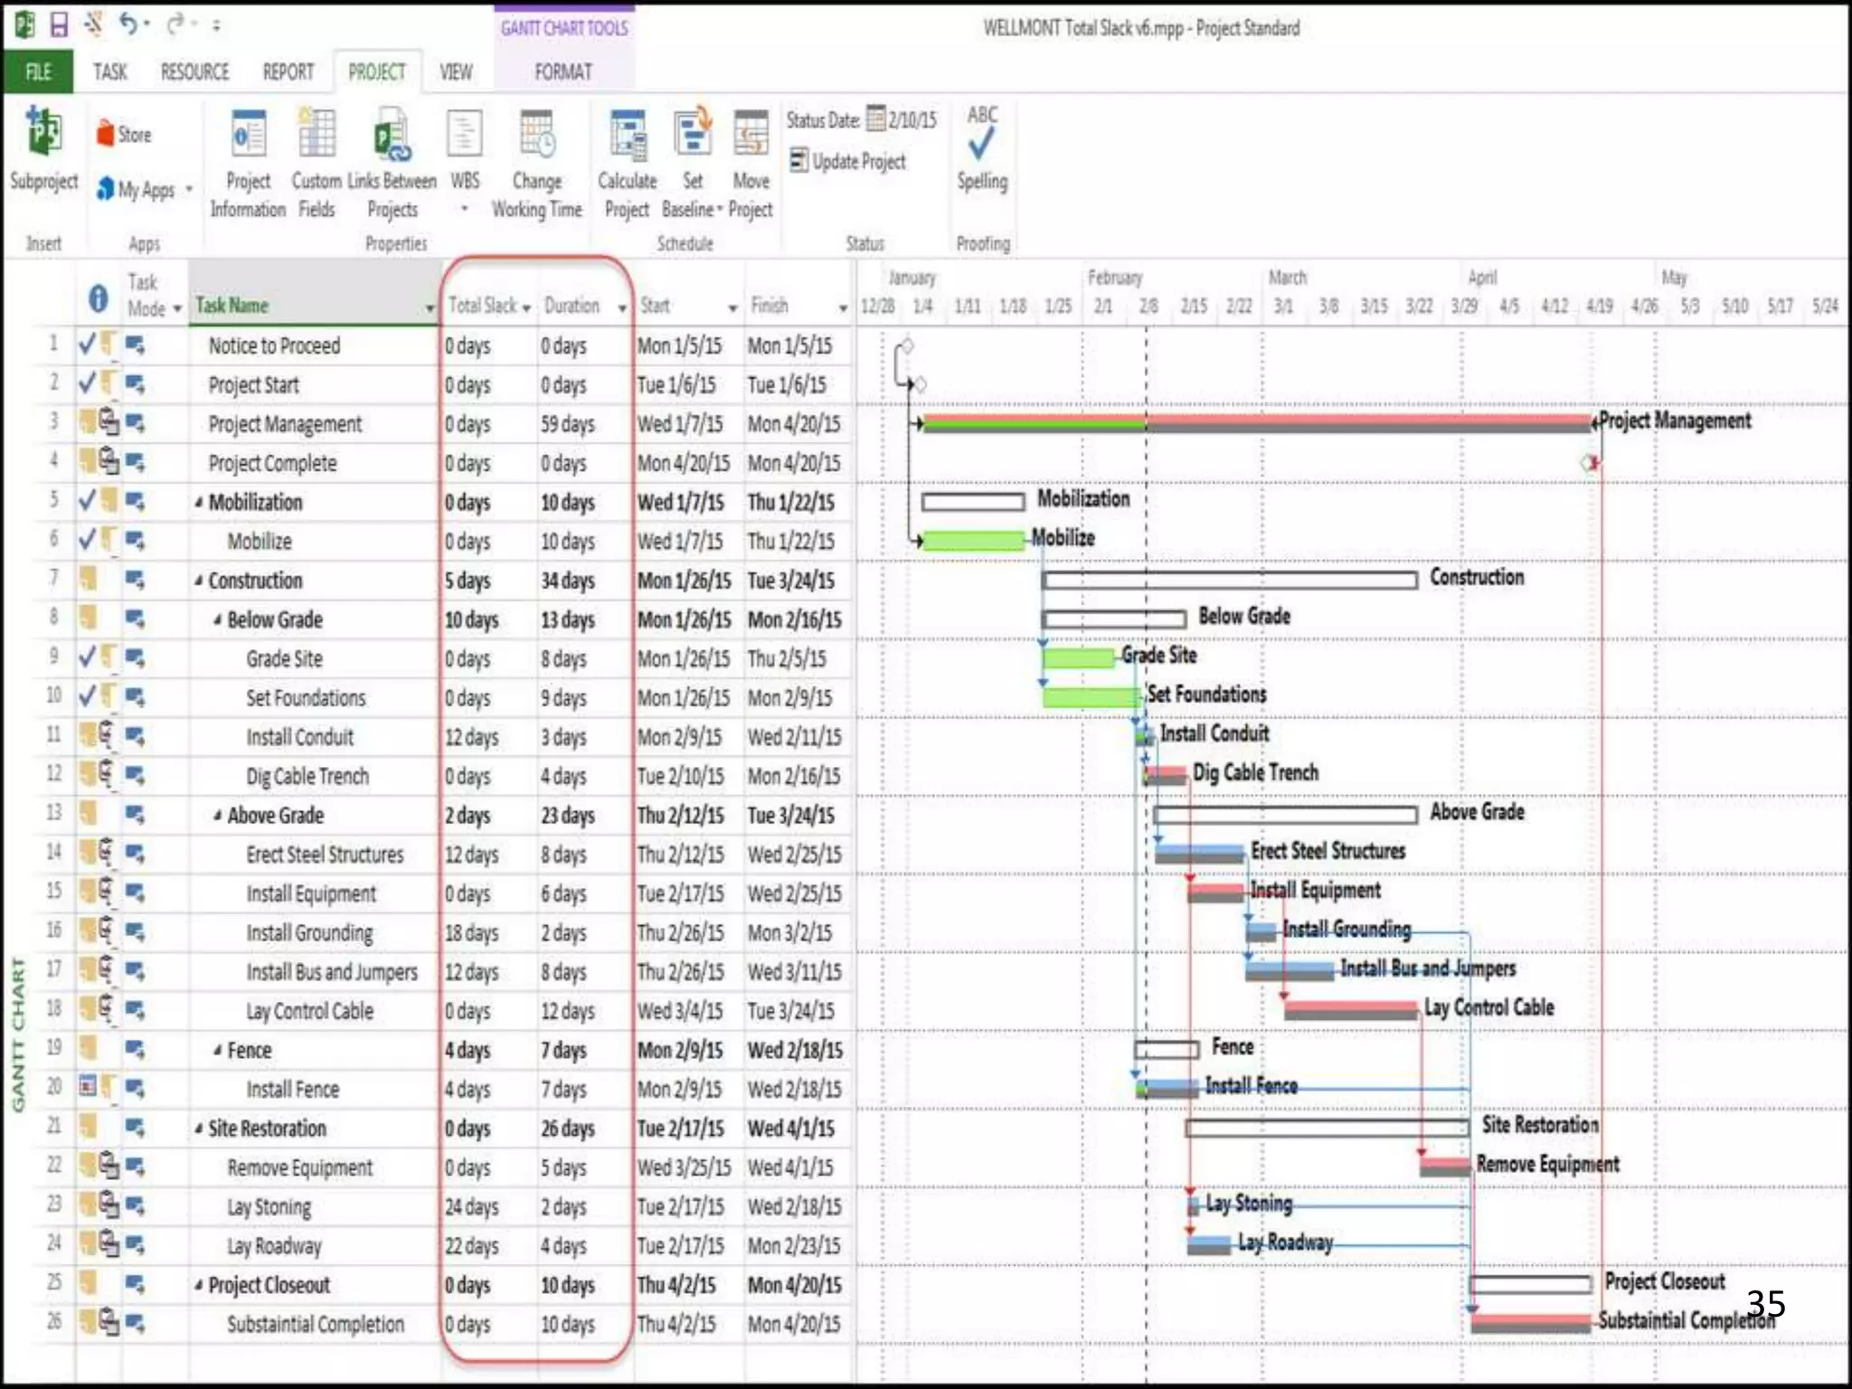Collapse the Mobilization summary task
The height and width of the screenshot is (1389, 1852).
tap(199, 502)
